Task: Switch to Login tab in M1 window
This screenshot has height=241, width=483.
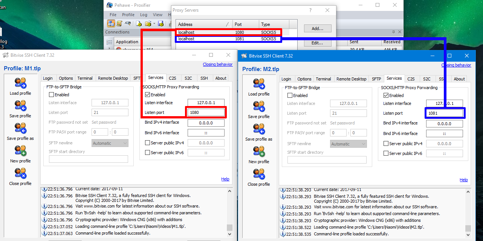Action: (48, 78)
